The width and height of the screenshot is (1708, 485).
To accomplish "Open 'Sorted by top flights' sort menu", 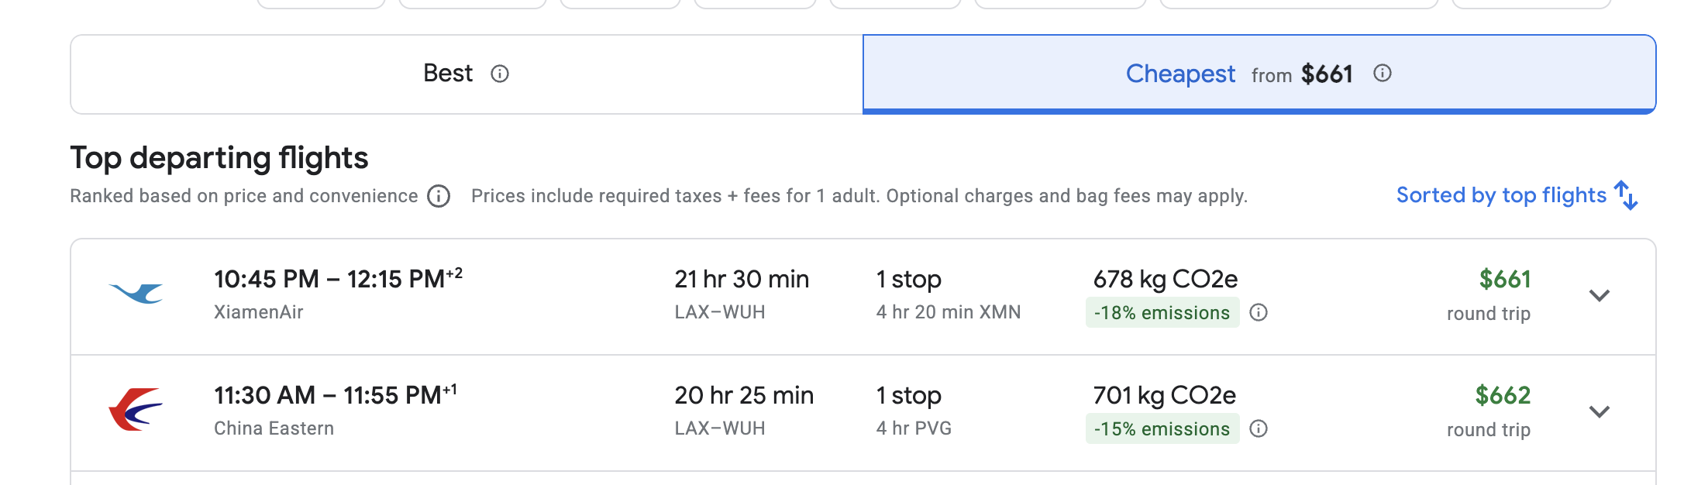I will [x=1501, y=195].
